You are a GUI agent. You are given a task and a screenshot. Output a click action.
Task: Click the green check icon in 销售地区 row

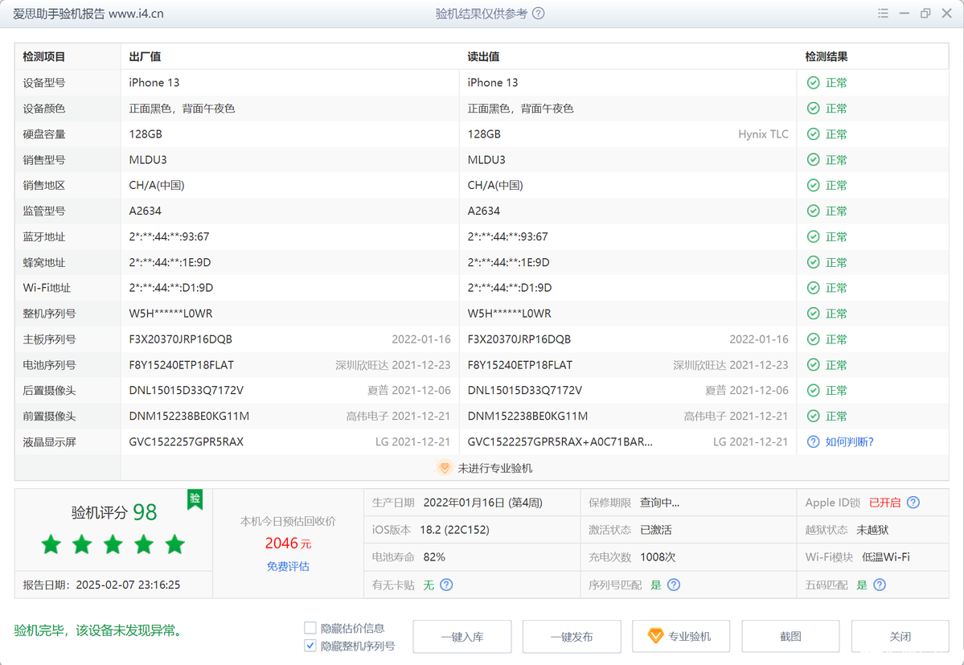(x=813, y=185)
